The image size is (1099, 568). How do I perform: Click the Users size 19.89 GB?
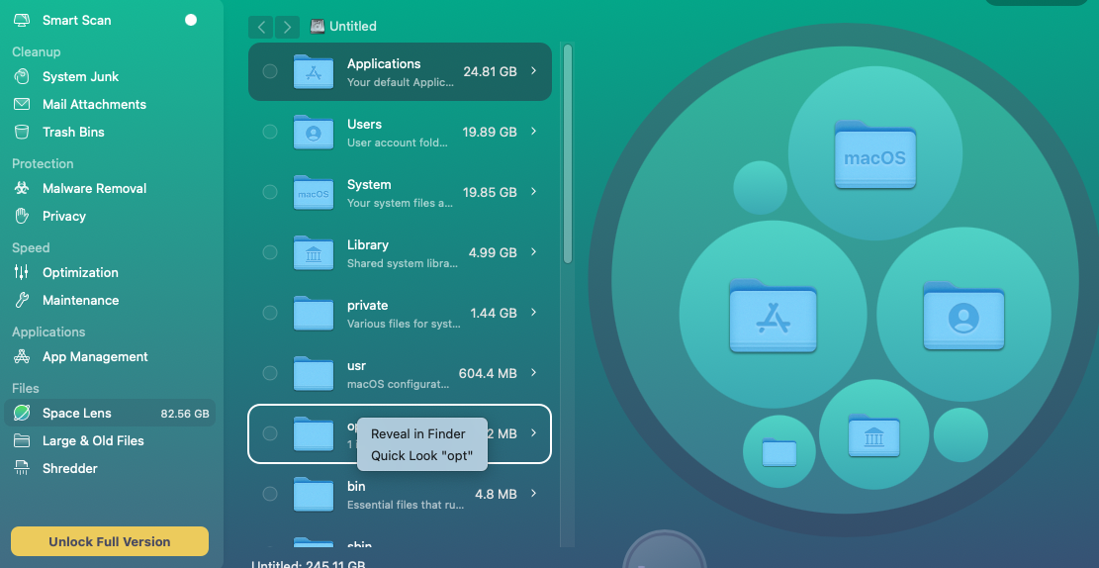[x=490, y=132]
